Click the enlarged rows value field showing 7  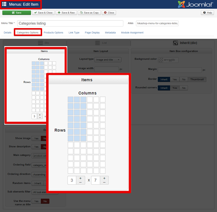tap(96, 180)
